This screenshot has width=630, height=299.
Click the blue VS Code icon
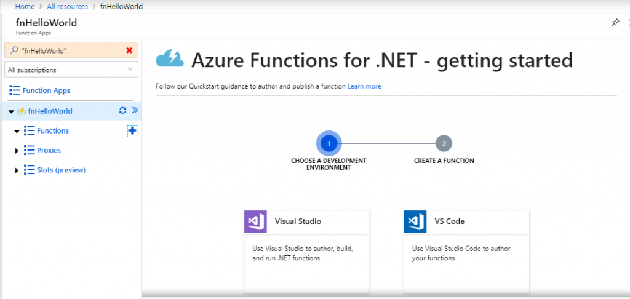tap(415, 221)
